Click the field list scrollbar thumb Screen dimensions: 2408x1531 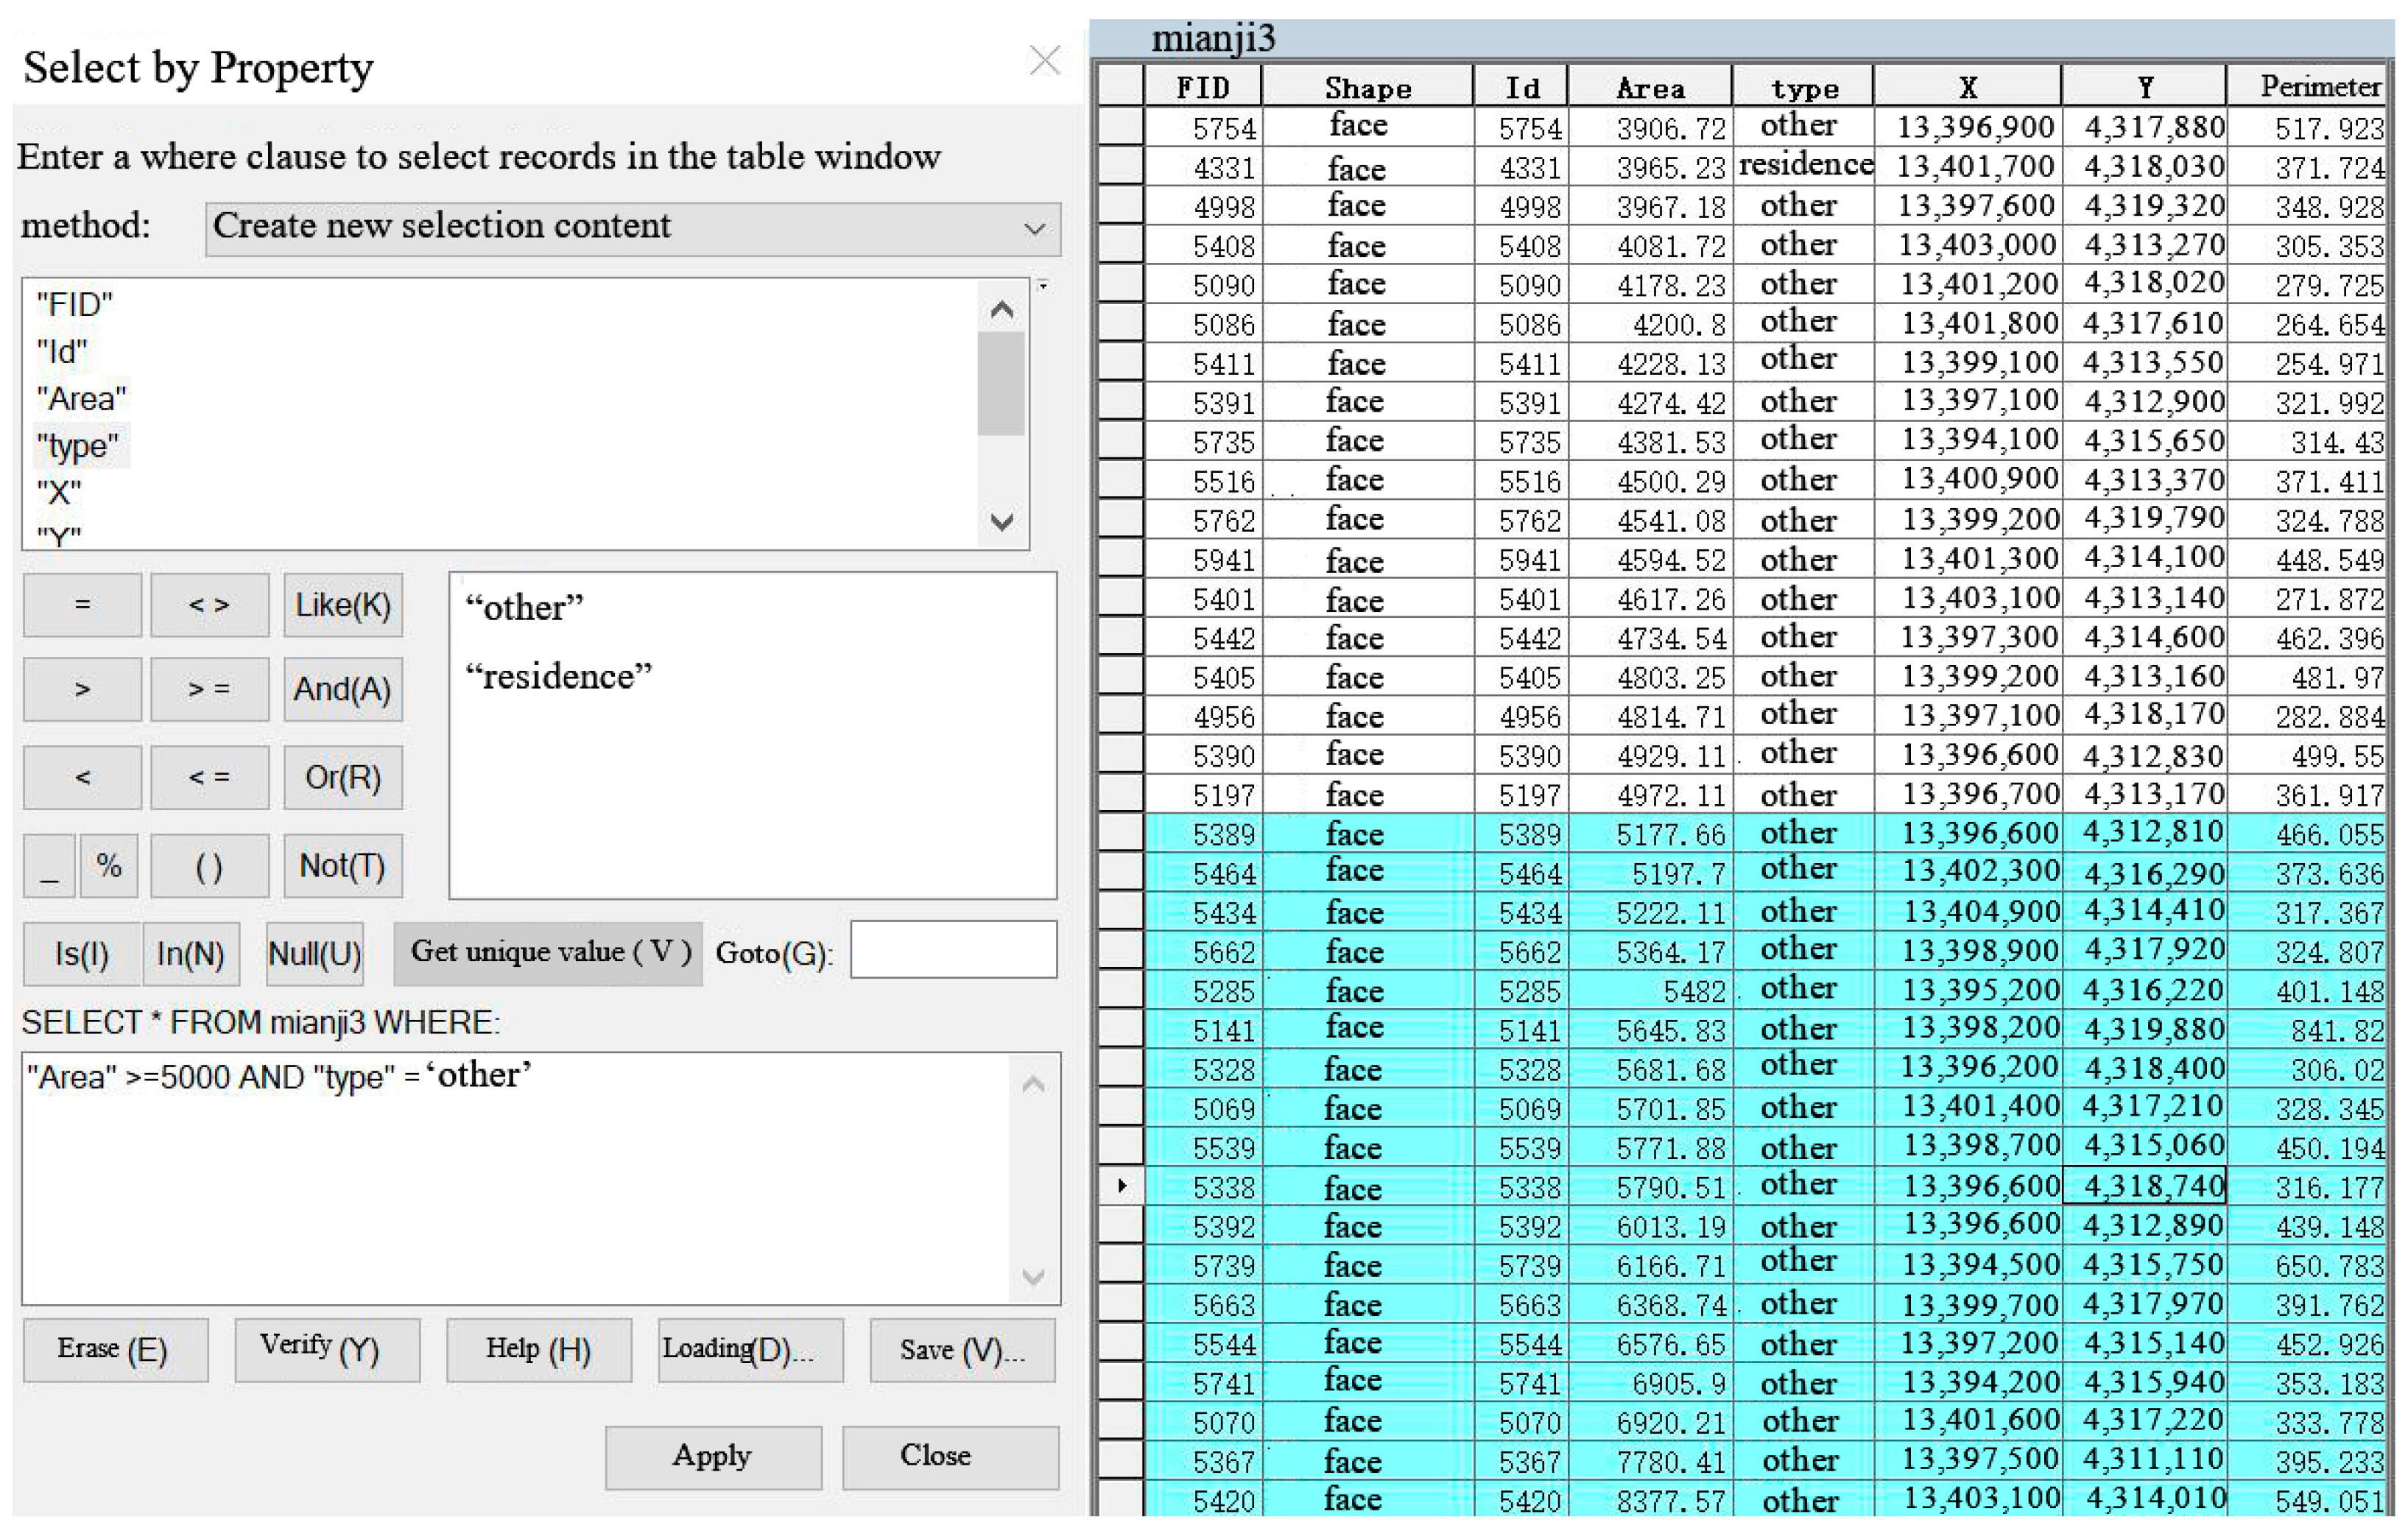(x=1001, y=384)
